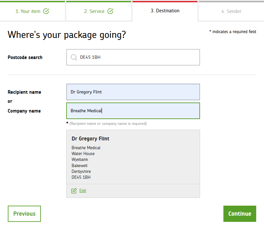Click the checkmark icon beside Service
Image resolution: width=264 pixels, height=229 pixels.
(x=110, y=11)
